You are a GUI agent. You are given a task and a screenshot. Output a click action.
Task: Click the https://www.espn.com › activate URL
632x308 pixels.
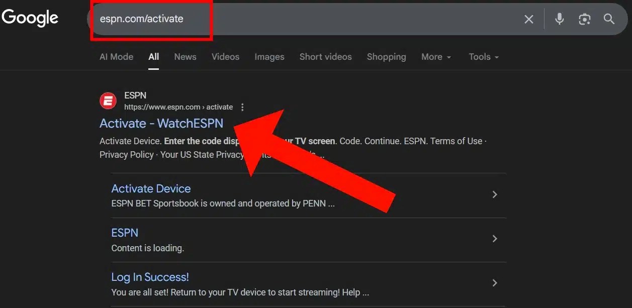(178, 107)
